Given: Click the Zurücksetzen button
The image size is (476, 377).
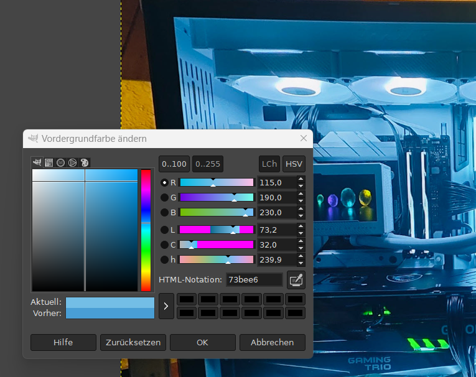Looking at the screenshot, I should click(133, 342).
